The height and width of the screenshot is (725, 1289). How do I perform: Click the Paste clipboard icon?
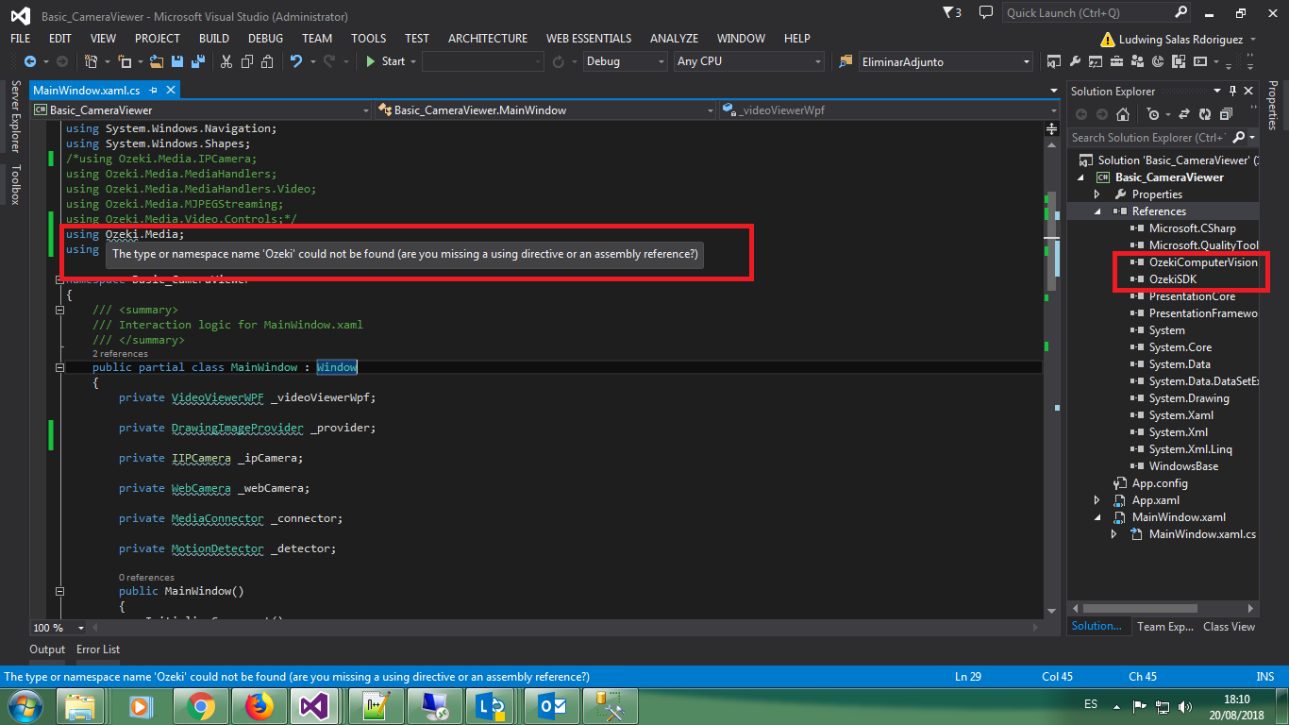point(267,61)
